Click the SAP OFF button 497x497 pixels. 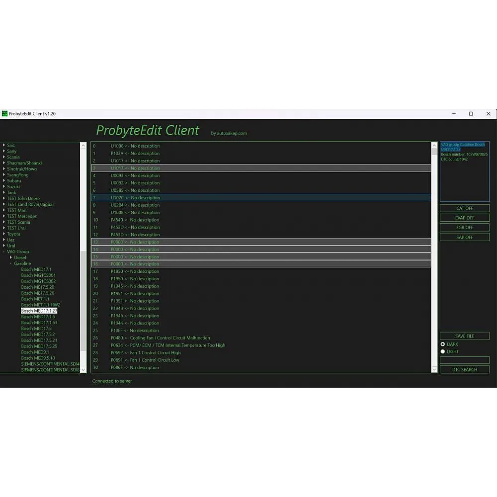click(x=464, y=237)
